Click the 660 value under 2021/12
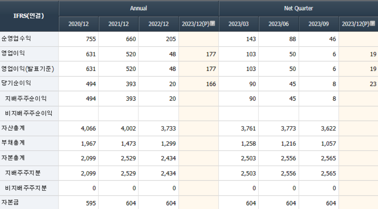 coord(131,39)
